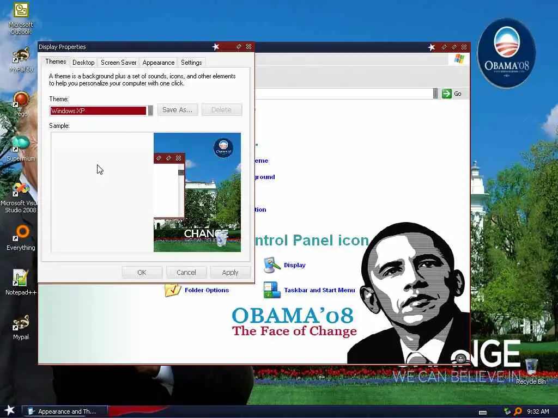This screenshot has height=418, width=558.
Task: Open the Microsoft Outlook desktop icon
Action: coord(21,19)
